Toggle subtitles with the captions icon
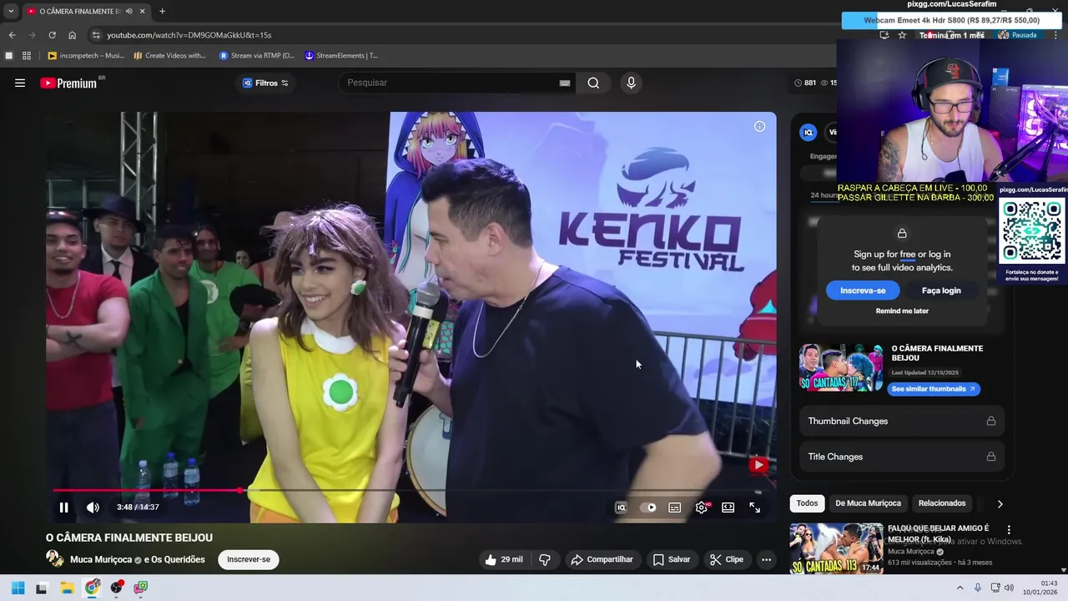 coord(675,508)
